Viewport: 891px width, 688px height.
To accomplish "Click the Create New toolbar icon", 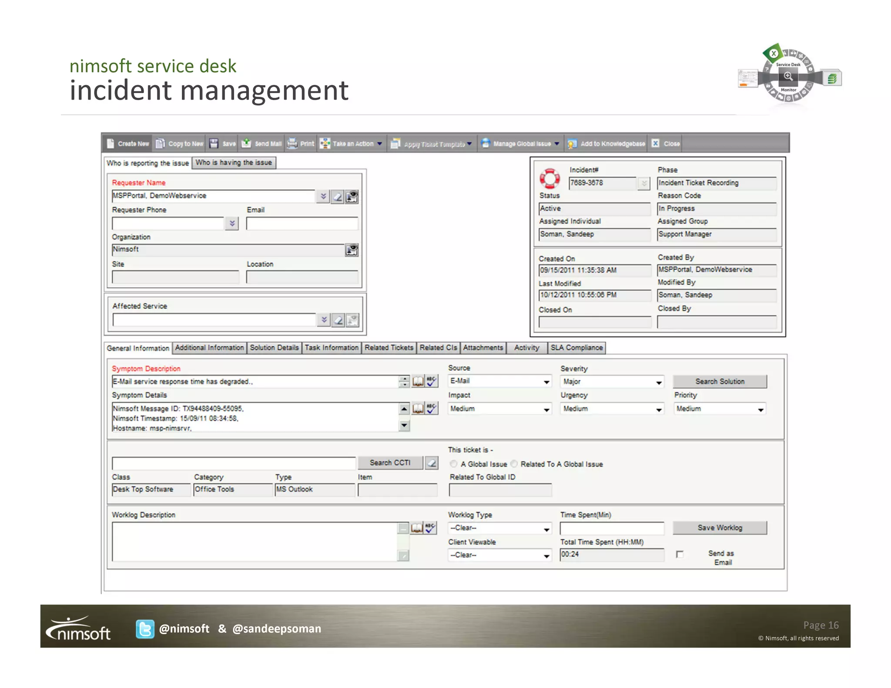I will tap(111, 144).
